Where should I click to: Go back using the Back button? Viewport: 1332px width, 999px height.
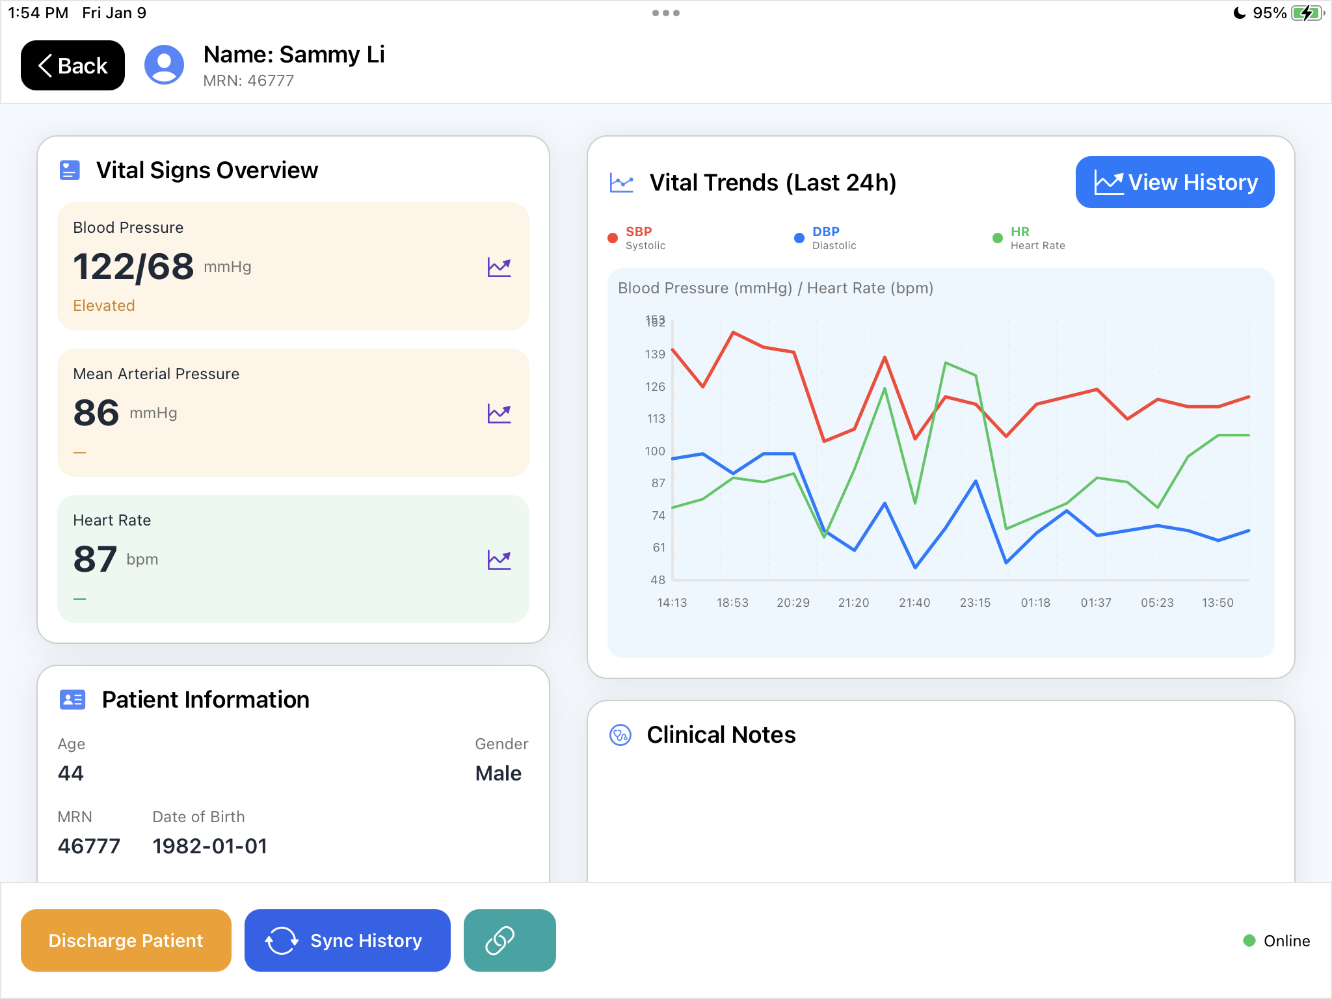(x=73, y=66)
